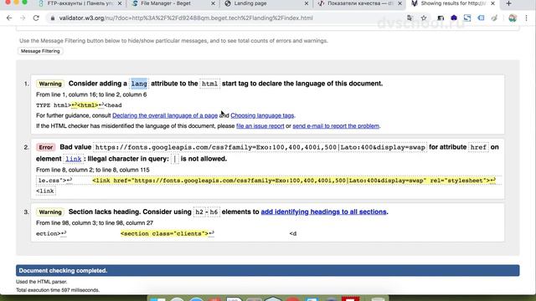Screen dimensions: 536x301
Task: Click the black square extension icon beside the star
Action: pos(441,18)
